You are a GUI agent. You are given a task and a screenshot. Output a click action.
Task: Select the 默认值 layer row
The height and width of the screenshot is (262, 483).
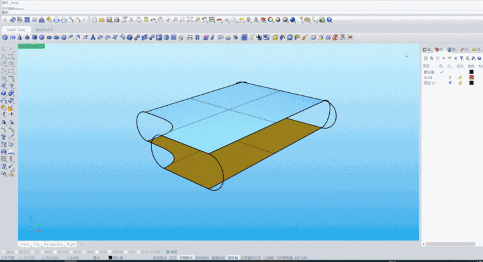click(429, 72)
